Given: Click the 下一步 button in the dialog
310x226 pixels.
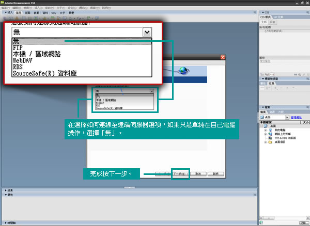Looking at the screenshot, I should pyautogui.click(x=180, y=174).
